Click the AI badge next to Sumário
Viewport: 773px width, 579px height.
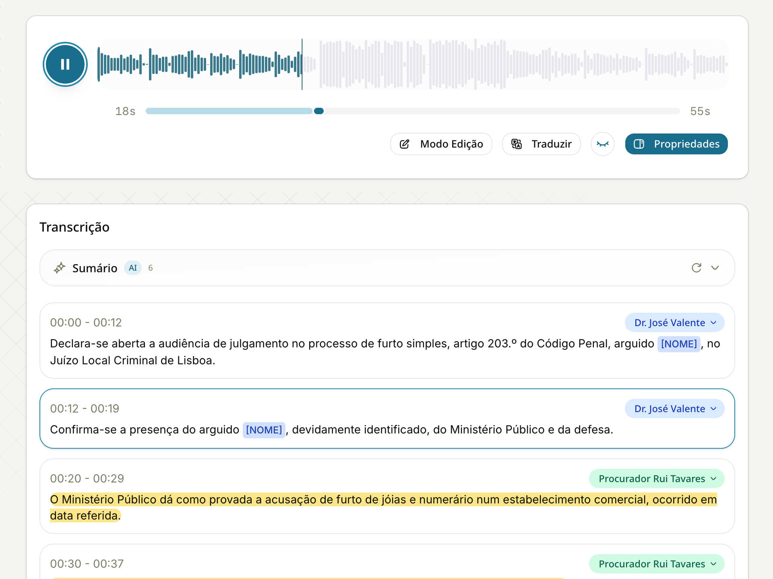click(133, 268)
